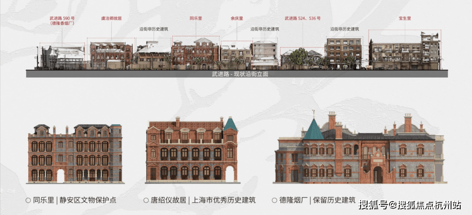
Task: Click the 宝生里 label at top right
Action: pos(404,19)
